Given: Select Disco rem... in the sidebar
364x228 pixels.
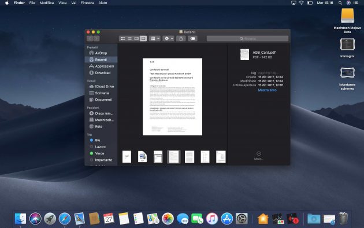Looking at the screenshot, I should pos(101,113).
